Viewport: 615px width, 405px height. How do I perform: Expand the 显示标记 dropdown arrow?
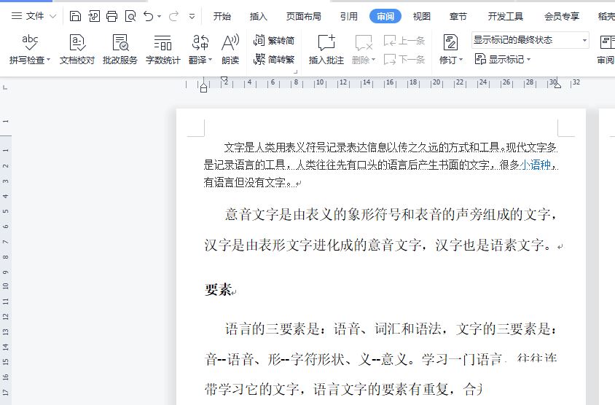[x=529, y=60]
